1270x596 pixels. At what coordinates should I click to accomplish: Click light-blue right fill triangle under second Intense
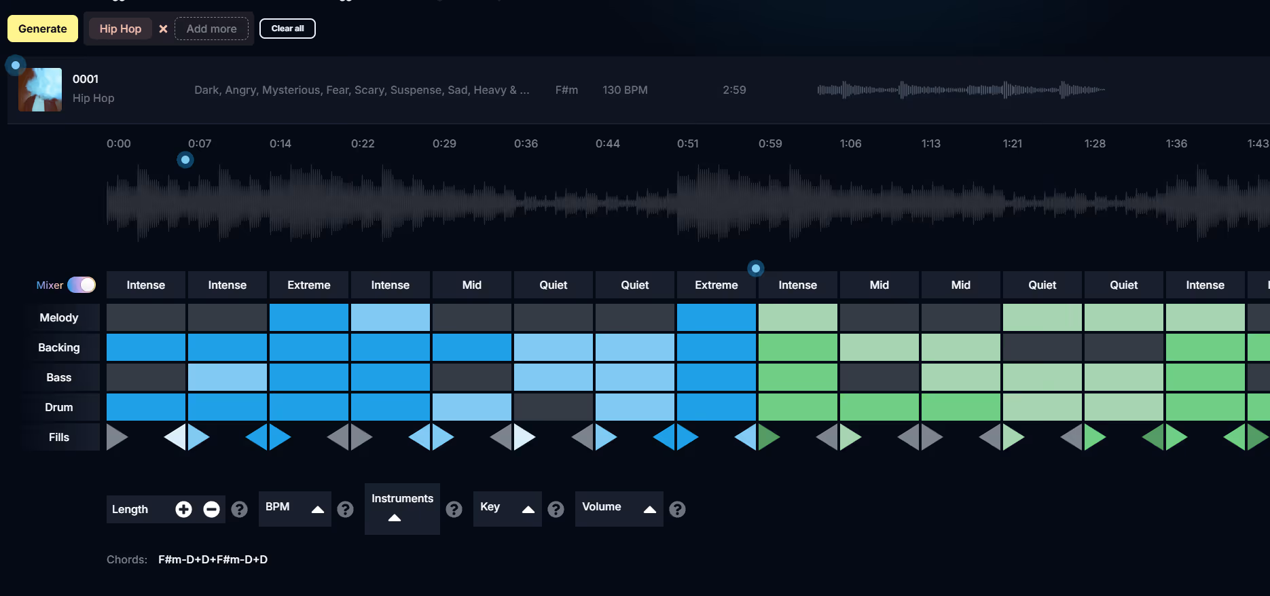[x=198, y=437]
